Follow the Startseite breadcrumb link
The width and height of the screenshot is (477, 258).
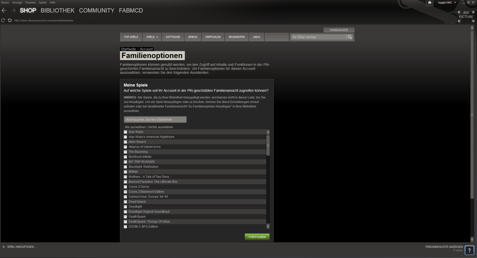129,49
